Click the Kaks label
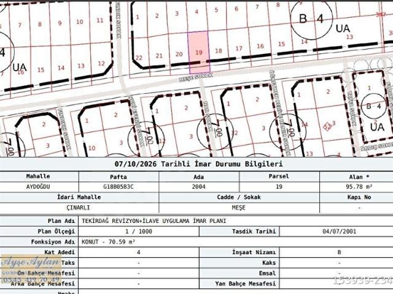 [269, 263]
